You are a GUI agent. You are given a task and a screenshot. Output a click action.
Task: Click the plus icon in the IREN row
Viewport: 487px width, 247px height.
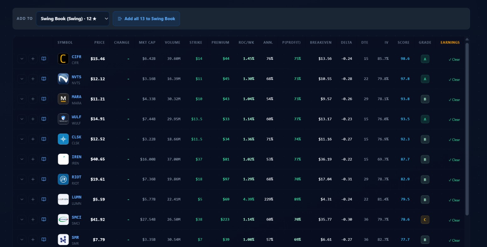33,159
